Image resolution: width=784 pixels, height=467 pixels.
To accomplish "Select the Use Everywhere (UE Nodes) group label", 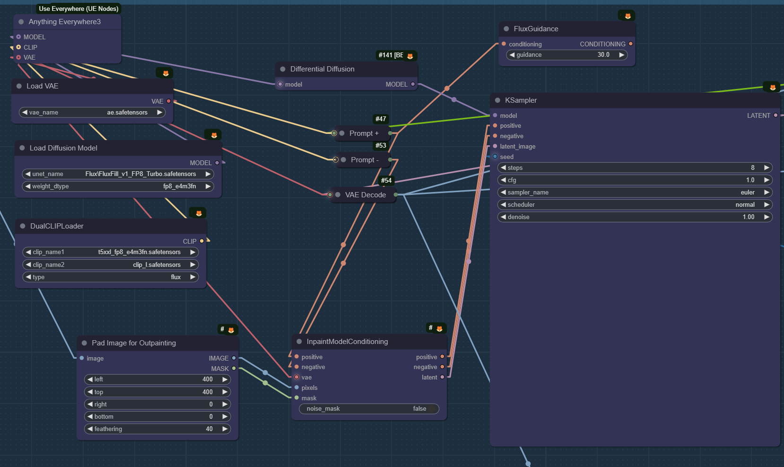I will pyautogui.click(x=78, y=9).
